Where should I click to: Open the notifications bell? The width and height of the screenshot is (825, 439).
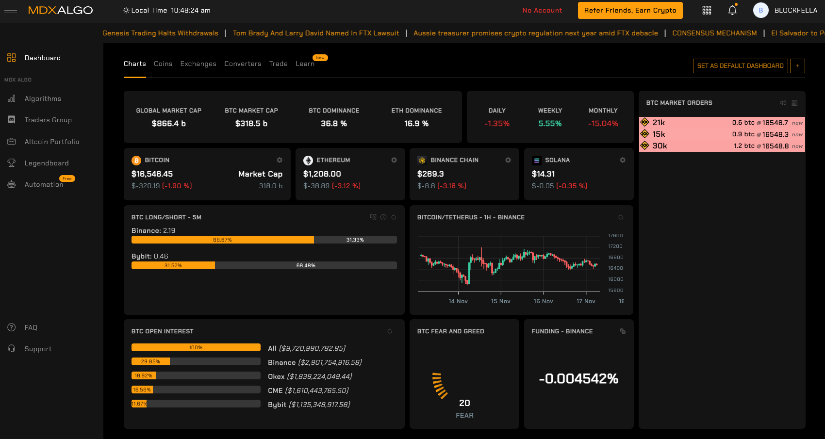point(732,10)
